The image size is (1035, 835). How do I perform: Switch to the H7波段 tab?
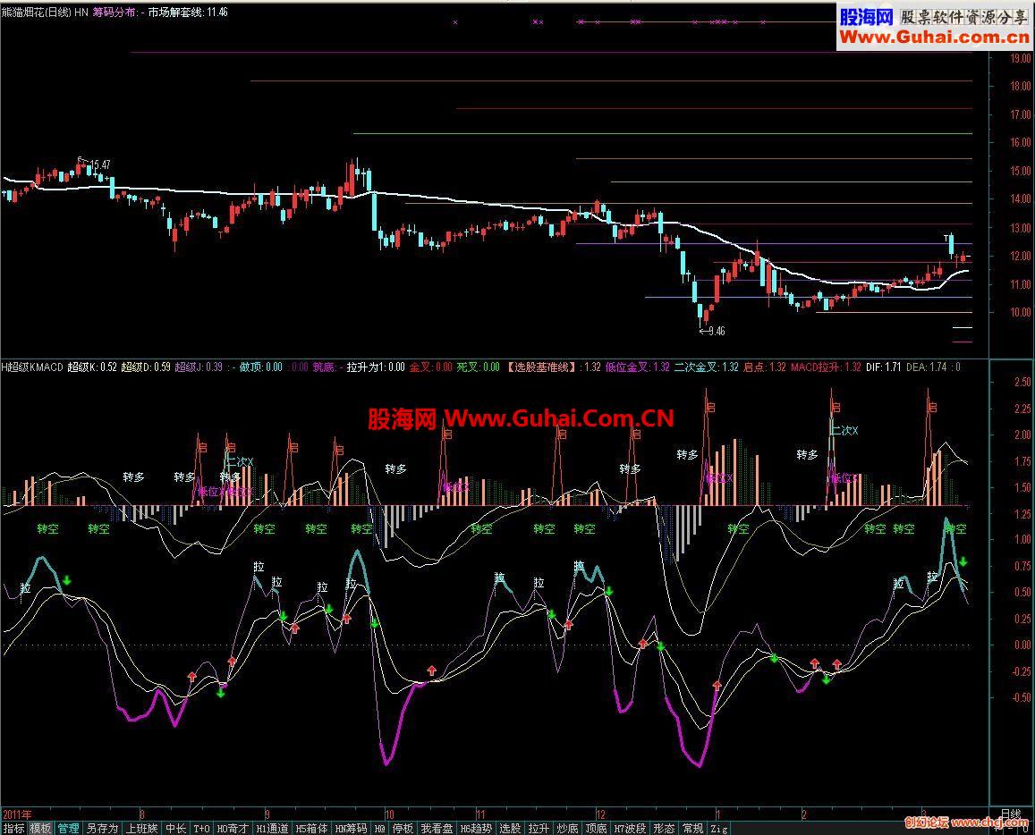(630, 829)
